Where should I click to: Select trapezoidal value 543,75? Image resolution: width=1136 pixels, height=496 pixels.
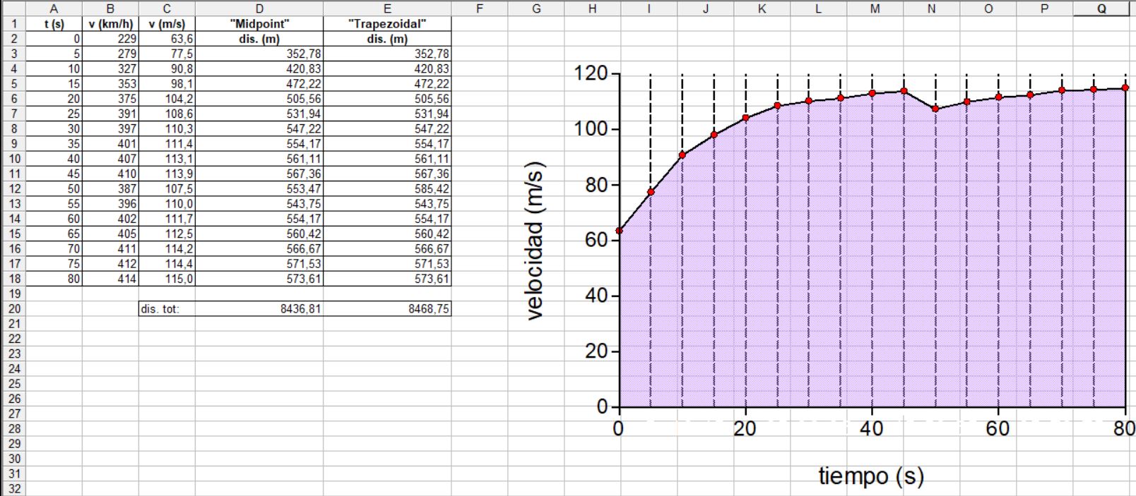coord(387,204)
